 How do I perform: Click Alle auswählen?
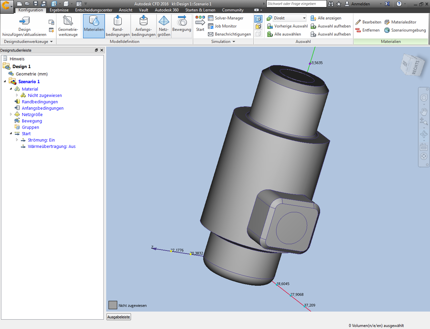click(x=284, y=34)
